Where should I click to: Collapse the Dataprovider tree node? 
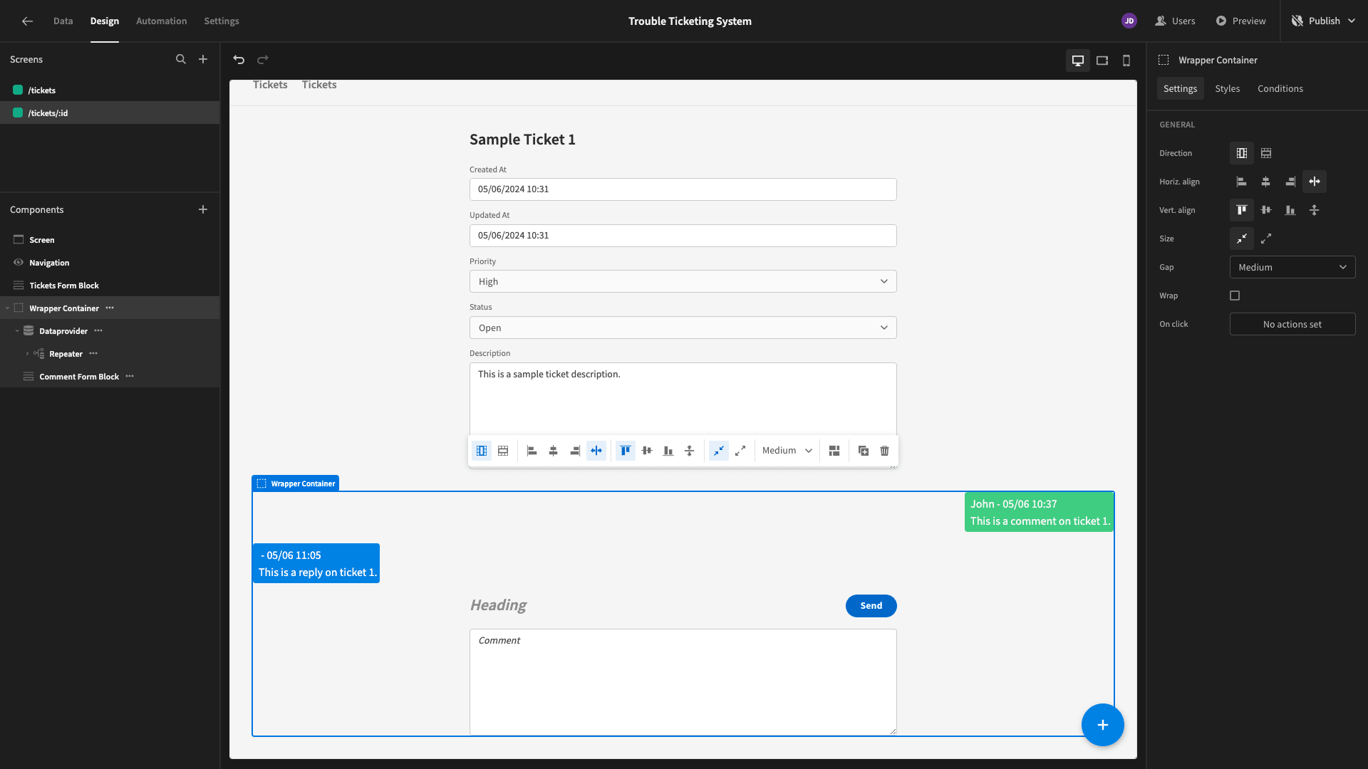[x=17, y=331]
